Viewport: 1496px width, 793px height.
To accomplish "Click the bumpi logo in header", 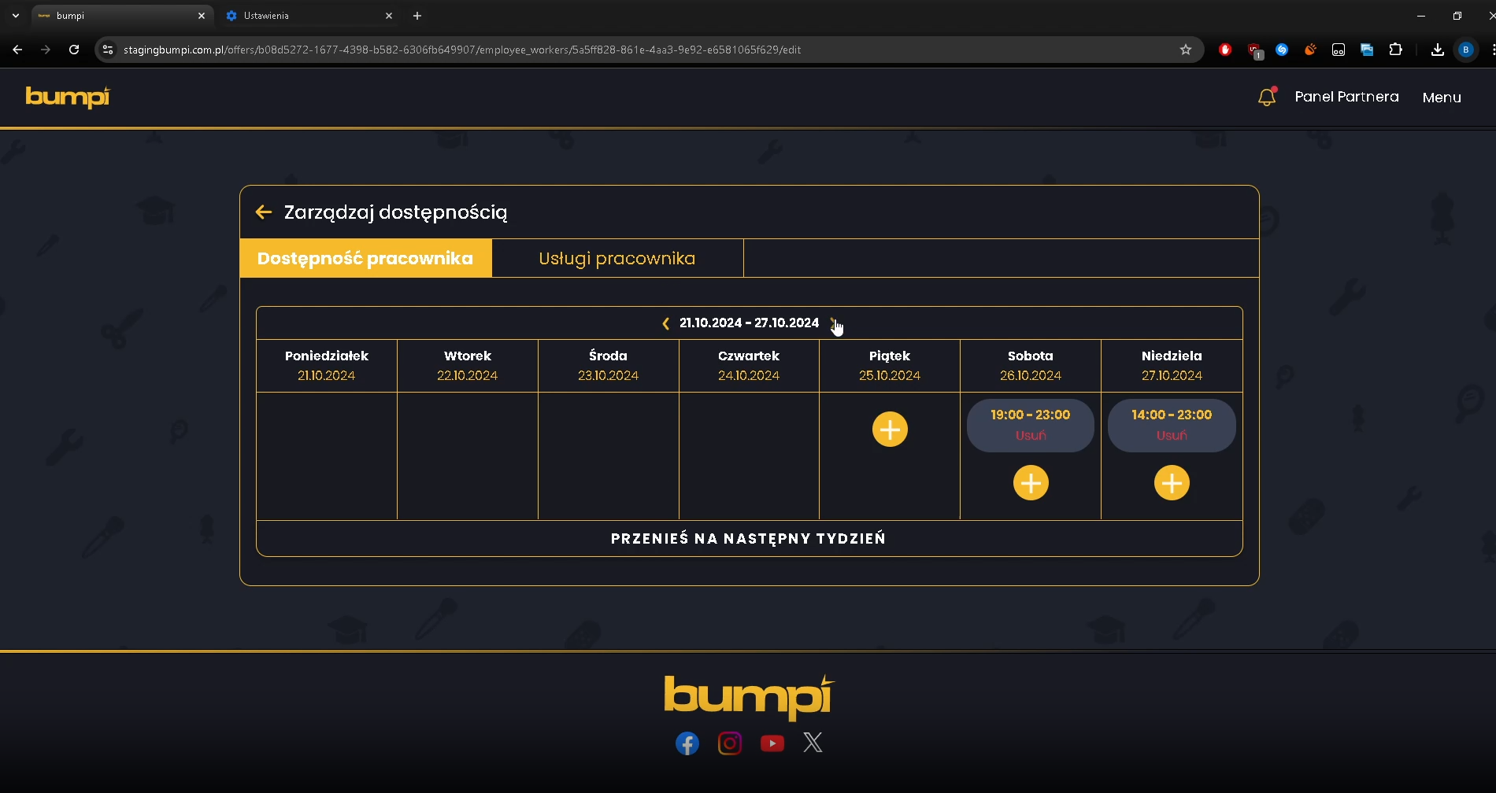I will pyautogui.click(x=68, y=97).
